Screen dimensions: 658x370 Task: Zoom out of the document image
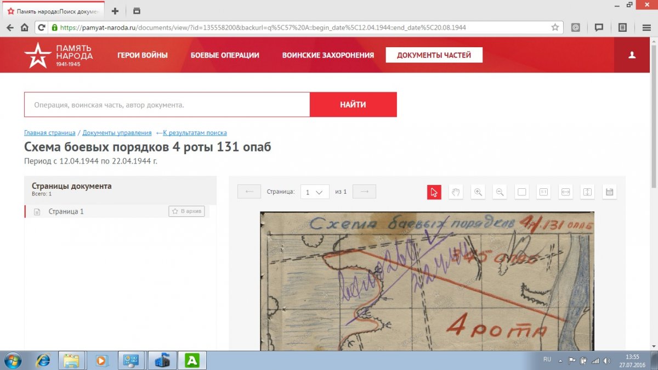click(500, 192)
